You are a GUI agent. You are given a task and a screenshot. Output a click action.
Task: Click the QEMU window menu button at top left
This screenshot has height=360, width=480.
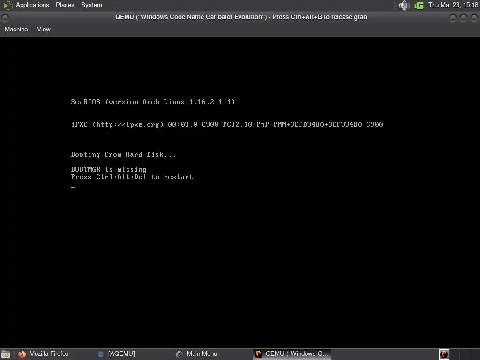pos(5,18)
